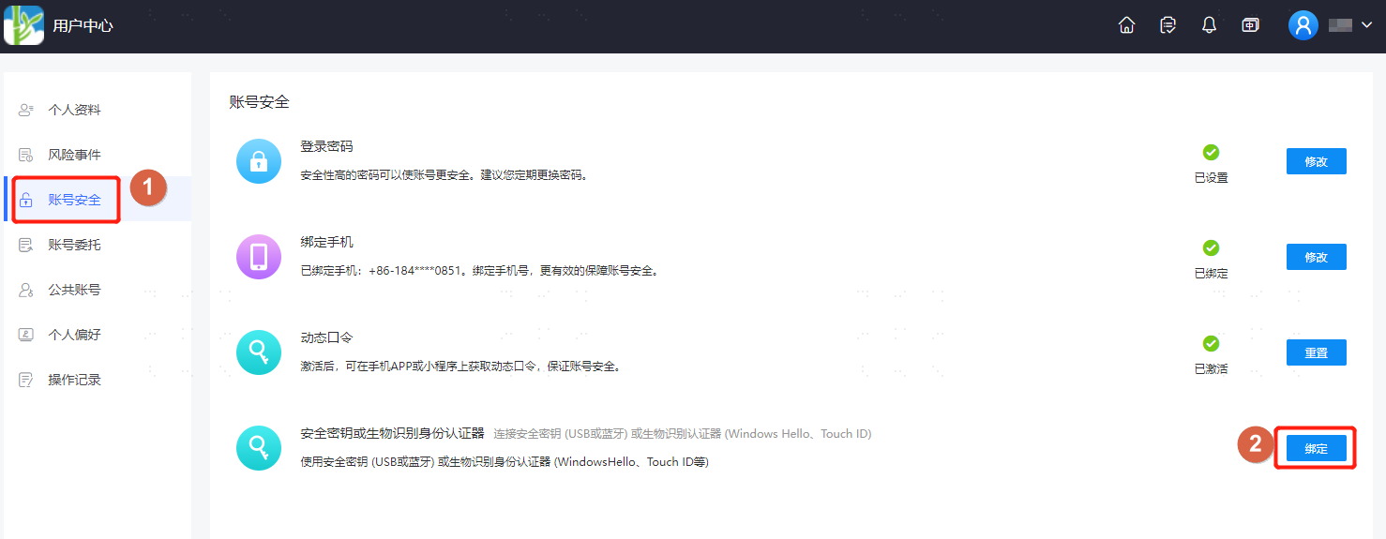Click 绑定 button for security key
This screenshot has width=1386, height=539.
click(1316, 448)
